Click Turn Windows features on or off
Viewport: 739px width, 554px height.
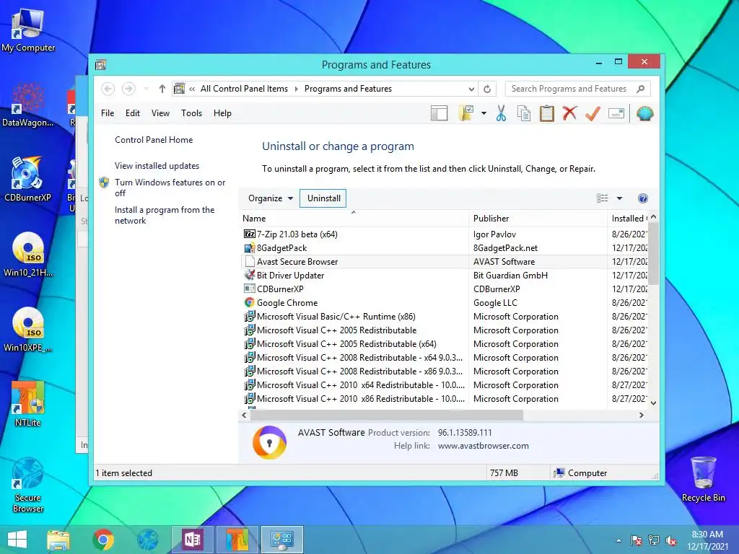170,188
